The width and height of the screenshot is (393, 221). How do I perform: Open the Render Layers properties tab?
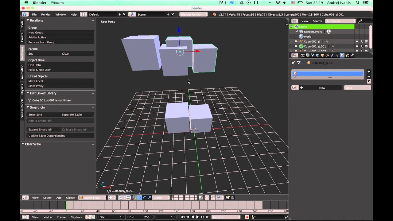click(308, 55)
